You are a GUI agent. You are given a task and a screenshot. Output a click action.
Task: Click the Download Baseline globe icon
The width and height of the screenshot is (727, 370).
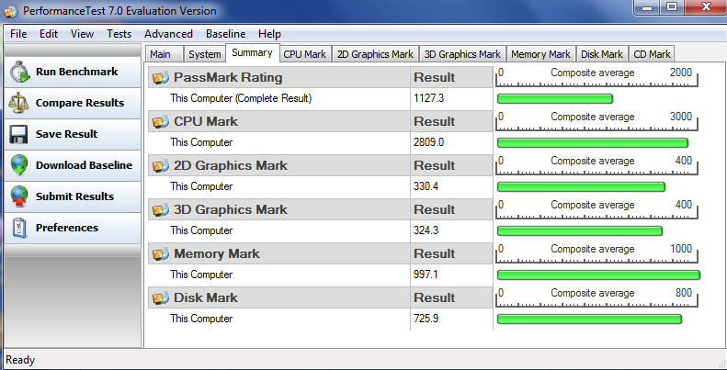pos(19,165)
